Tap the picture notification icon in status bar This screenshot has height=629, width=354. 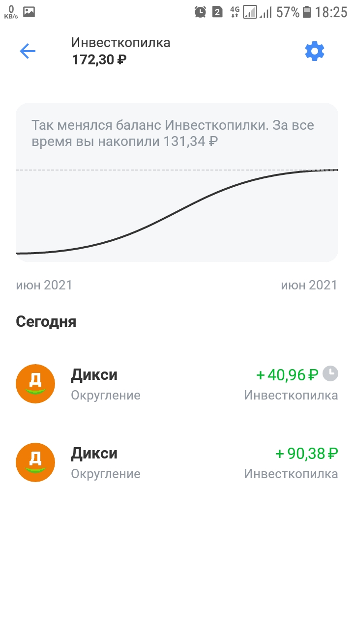pyautogui.click(x=29, y=12)
